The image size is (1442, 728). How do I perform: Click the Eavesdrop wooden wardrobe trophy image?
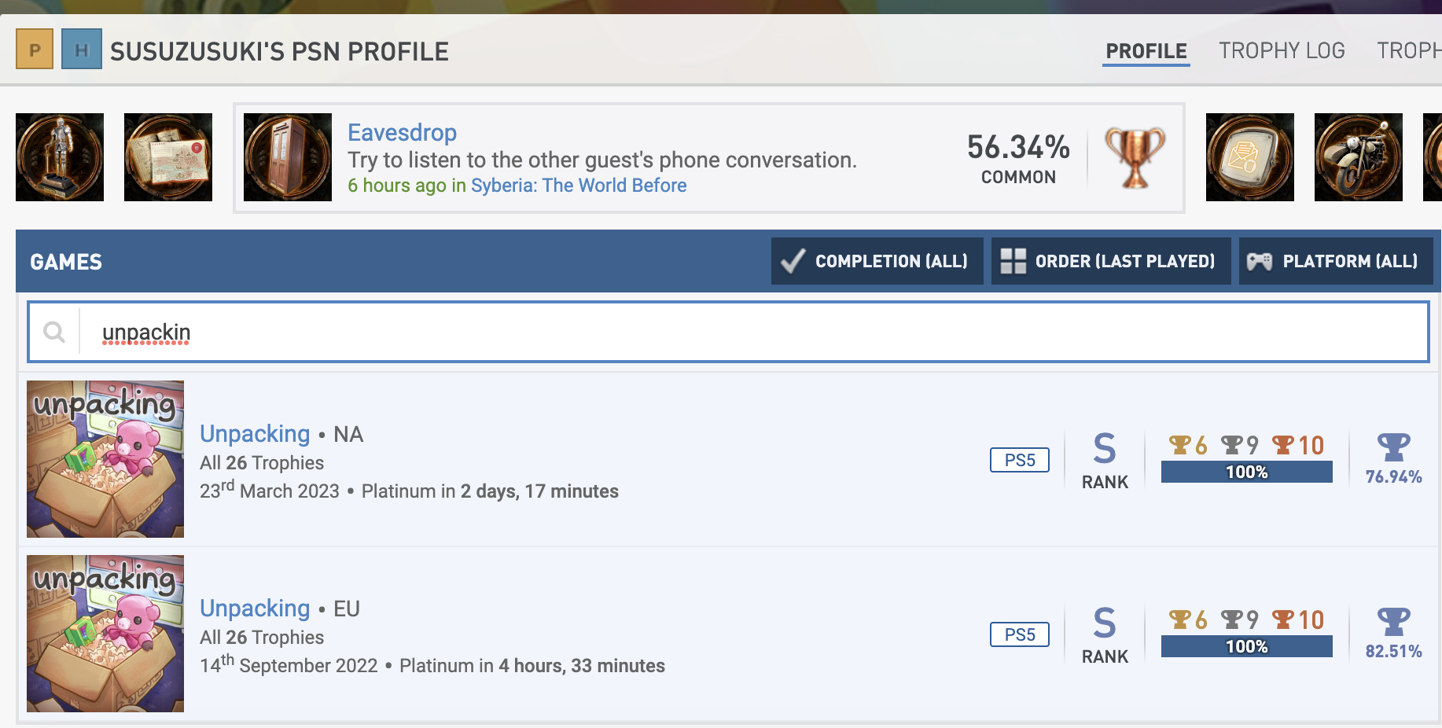coord(288,157)
